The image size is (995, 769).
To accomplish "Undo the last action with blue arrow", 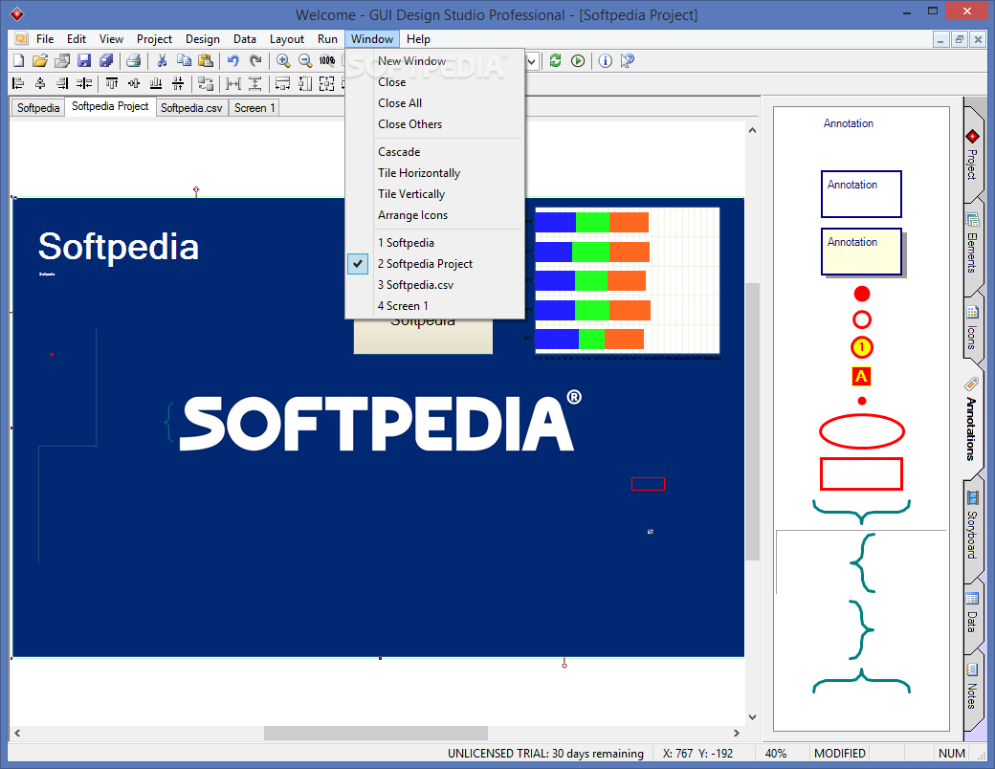I will (233, 61).
